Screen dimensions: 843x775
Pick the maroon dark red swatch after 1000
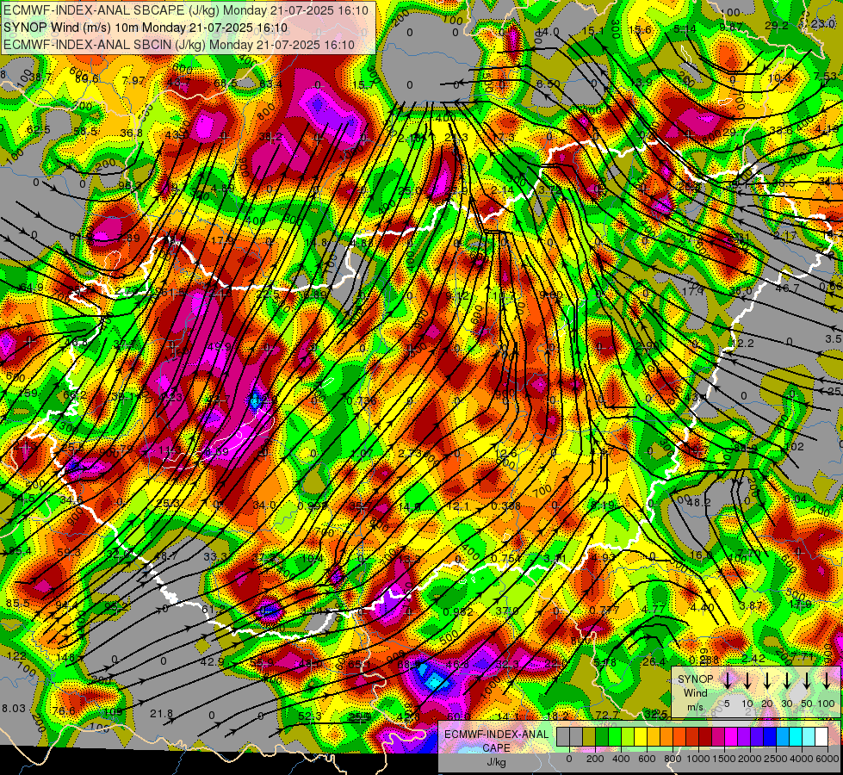coord(705,736)
